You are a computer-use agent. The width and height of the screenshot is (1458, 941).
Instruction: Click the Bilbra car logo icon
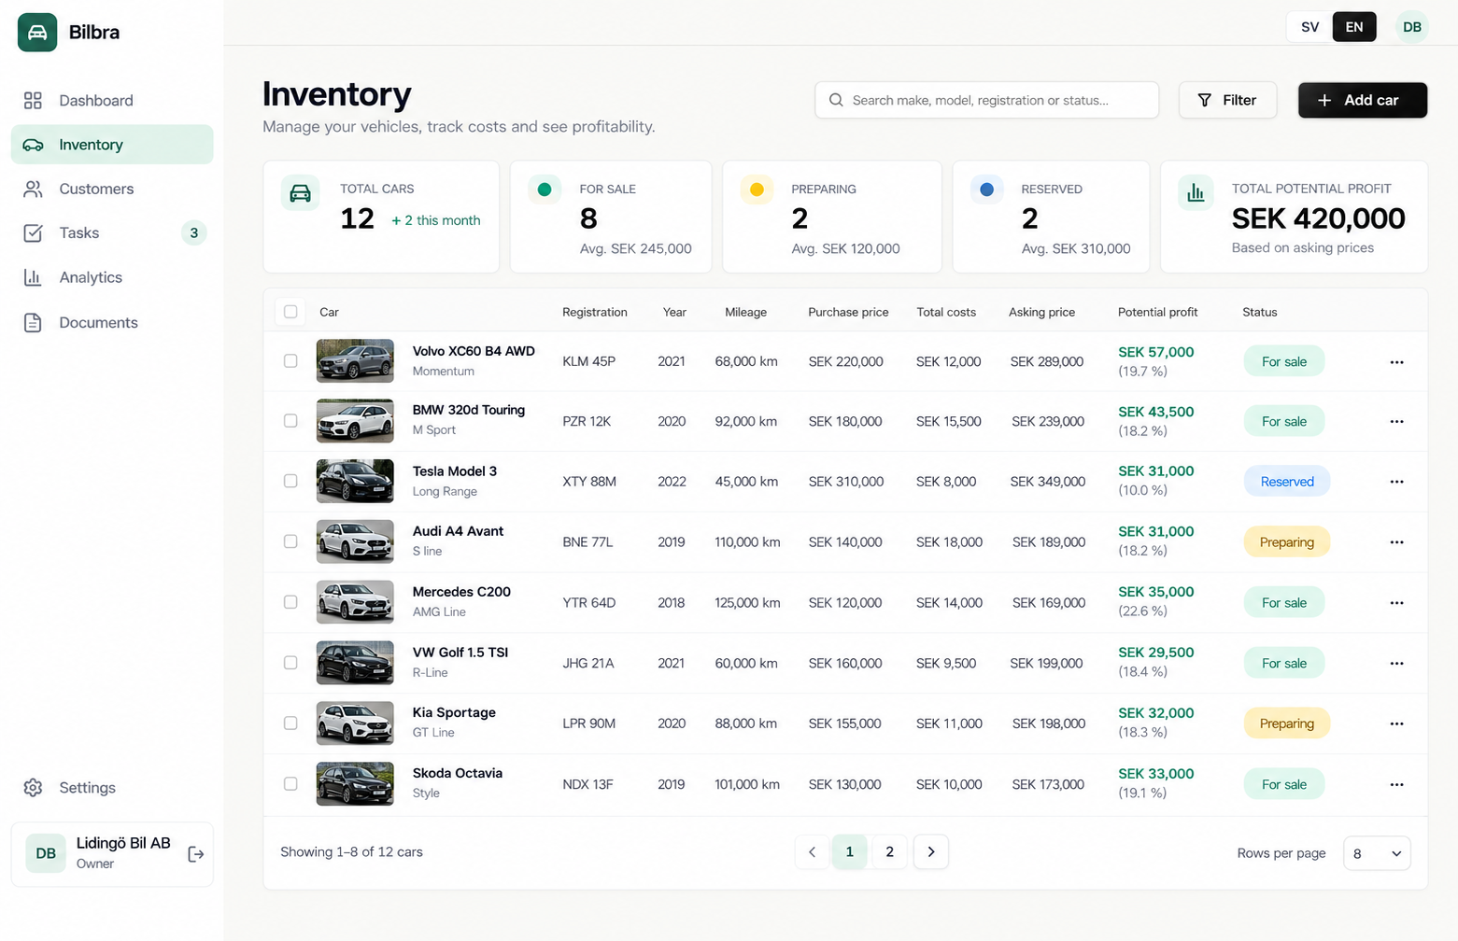[x=37, y=32]
